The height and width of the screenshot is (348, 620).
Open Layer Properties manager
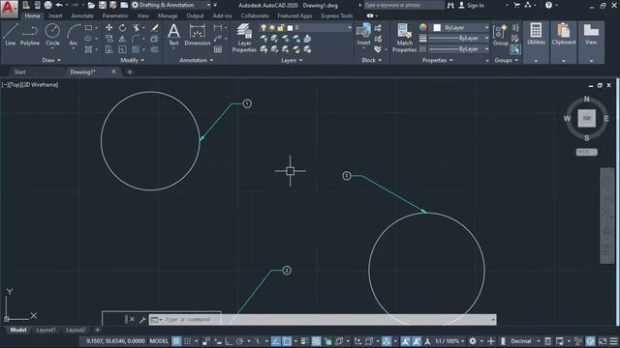244,38
